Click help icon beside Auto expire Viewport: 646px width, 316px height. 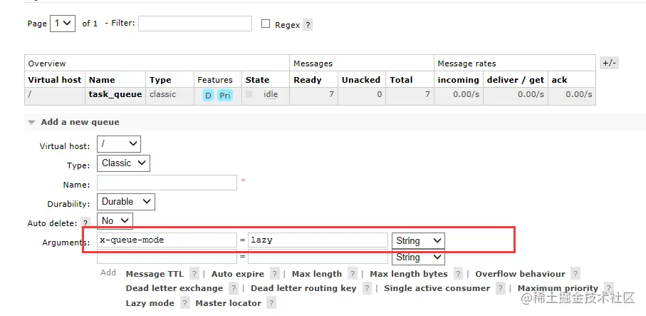coord(274,274)
